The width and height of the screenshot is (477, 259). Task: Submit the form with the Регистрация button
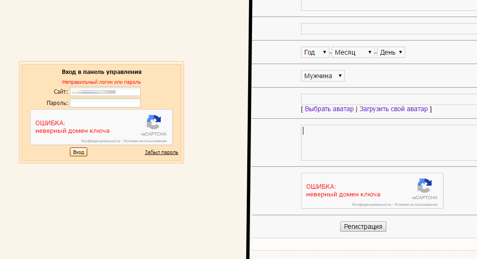(363, 227)
